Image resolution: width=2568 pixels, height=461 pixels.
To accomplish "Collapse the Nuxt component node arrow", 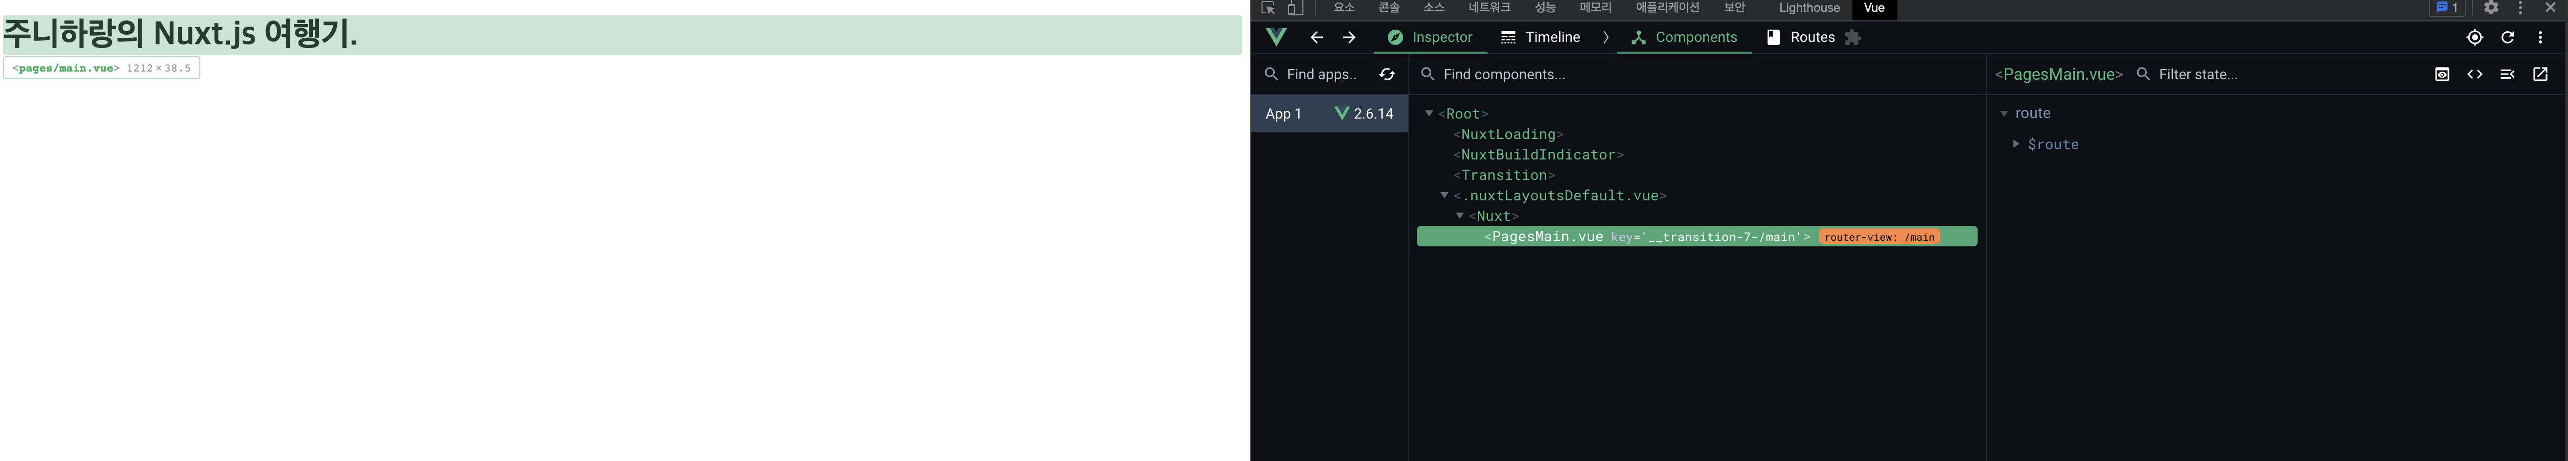I will tap(1459, 216).
